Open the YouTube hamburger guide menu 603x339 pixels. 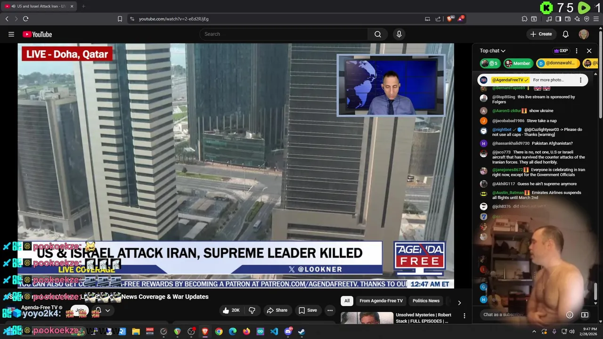tap(11, 34)
